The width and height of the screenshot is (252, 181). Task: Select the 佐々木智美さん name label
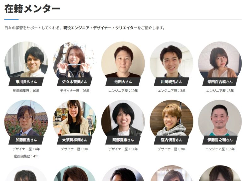coord(75,82)
